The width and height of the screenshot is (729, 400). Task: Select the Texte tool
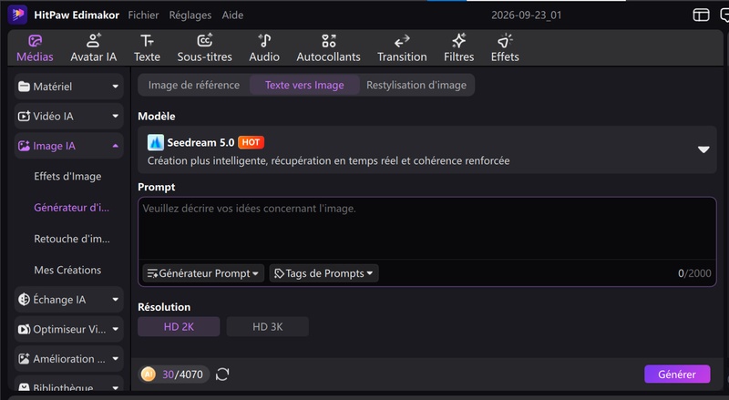(x=147, y=48)
